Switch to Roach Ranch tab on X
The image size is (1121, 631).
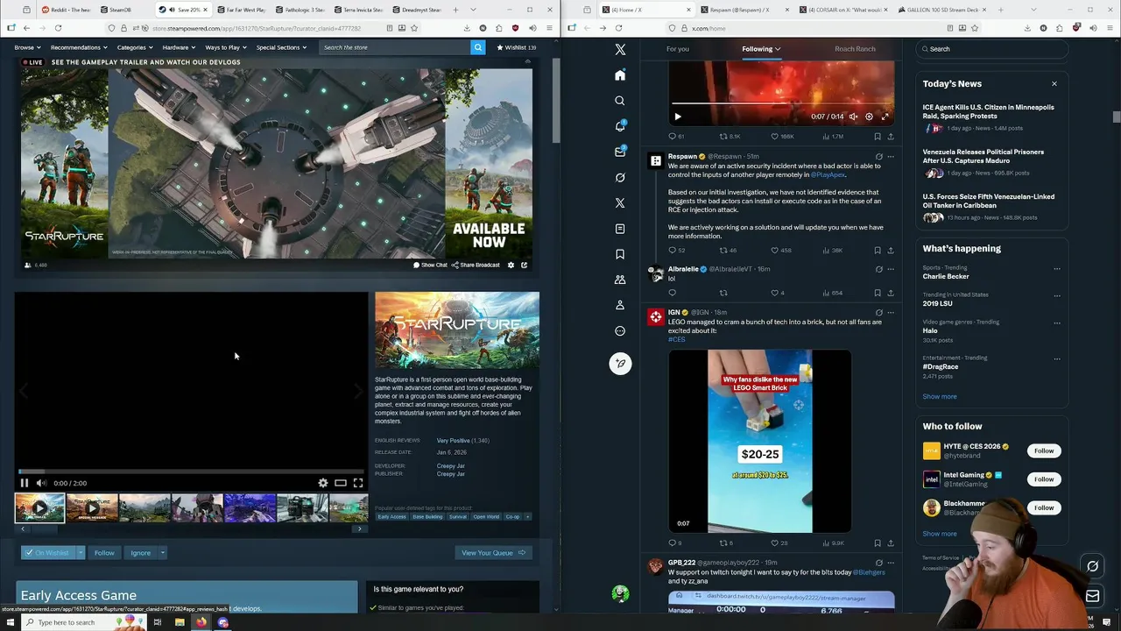[855, 49]
